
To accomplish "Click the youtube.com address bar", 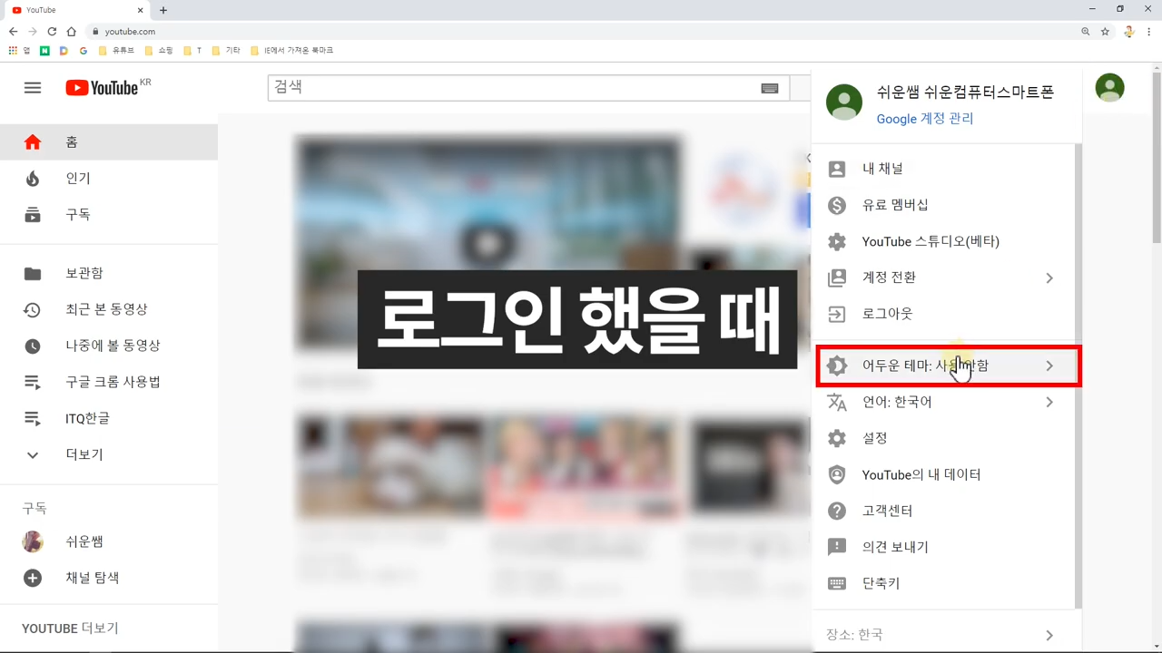I will (x=581, y=32).
